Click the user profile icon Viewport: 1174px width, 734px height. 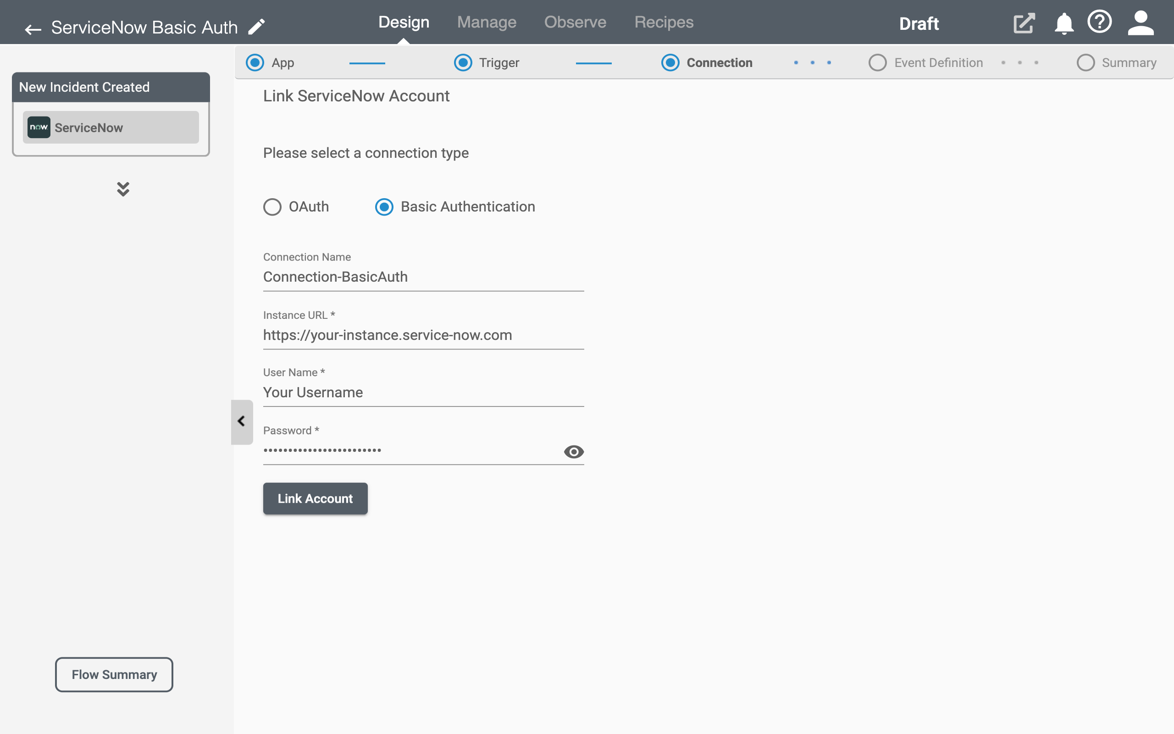tap(1143, 23)
